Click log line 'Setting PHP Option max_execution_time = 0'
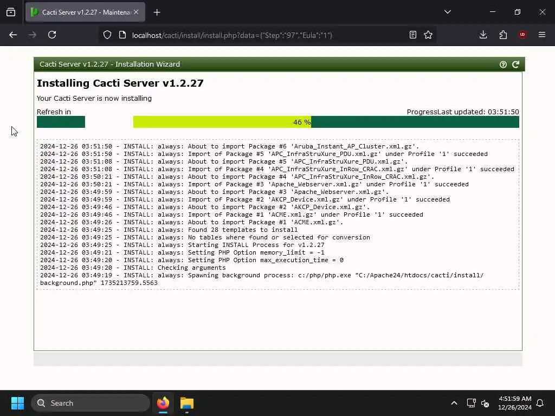This screenshot has width=555, height=416. coord(191,261)
